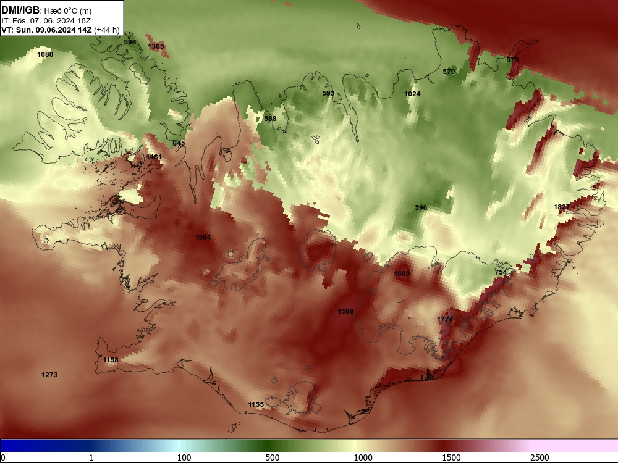The width and height of the screenshot is (618, 463).
Task: Click the 1000 label on the color scale
Action: [363, 457]
